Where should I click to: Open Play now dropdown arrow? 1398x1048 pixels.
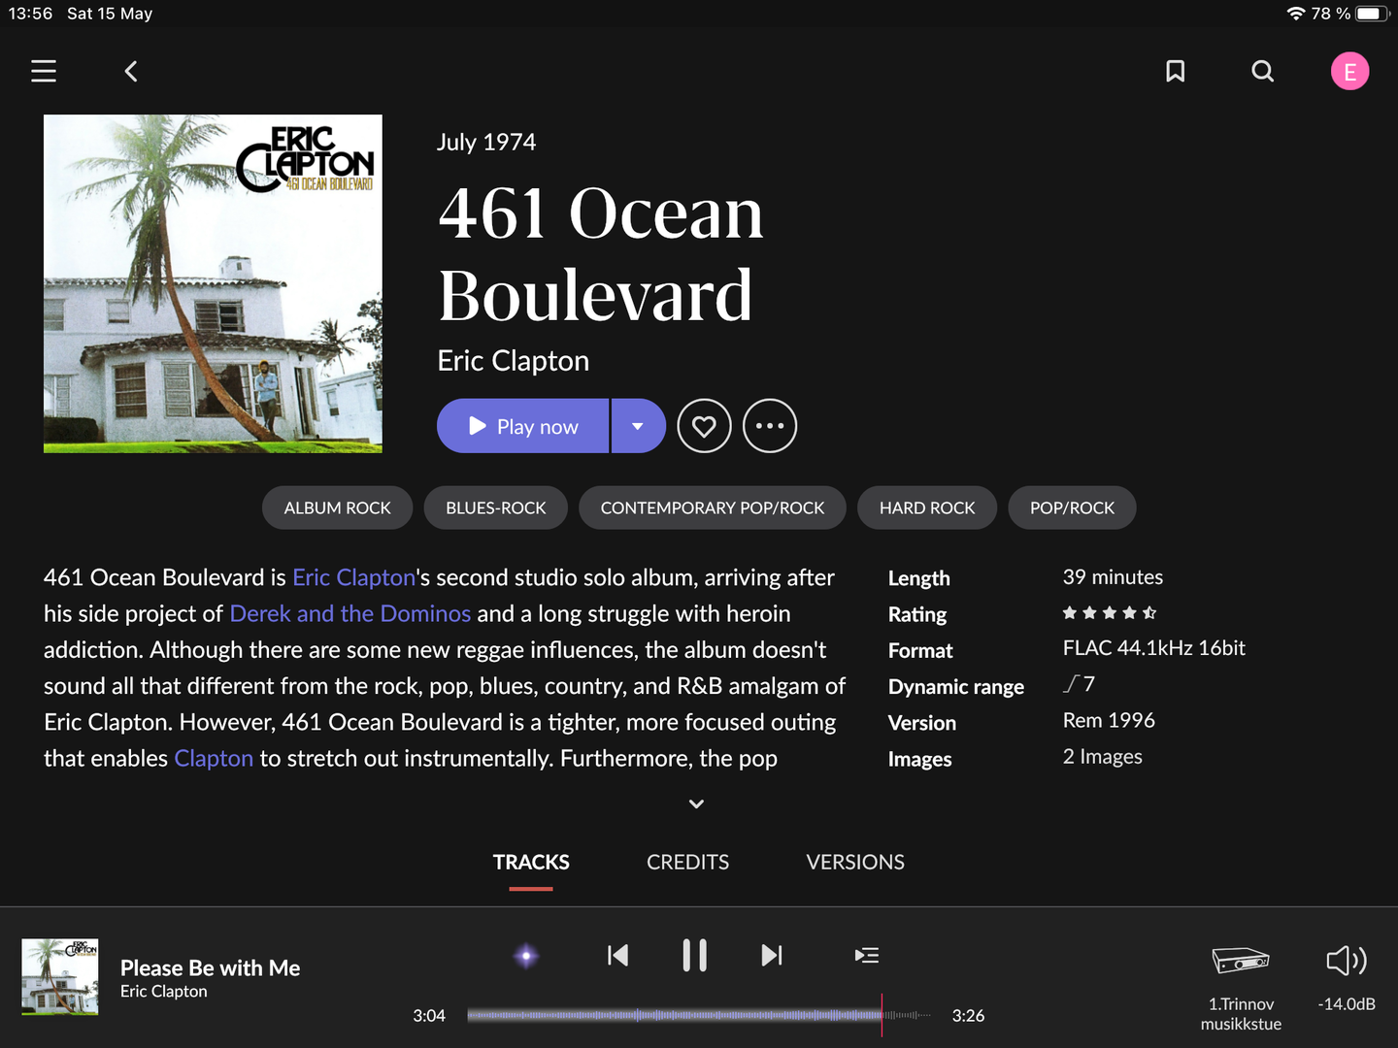tap(638, 426)
